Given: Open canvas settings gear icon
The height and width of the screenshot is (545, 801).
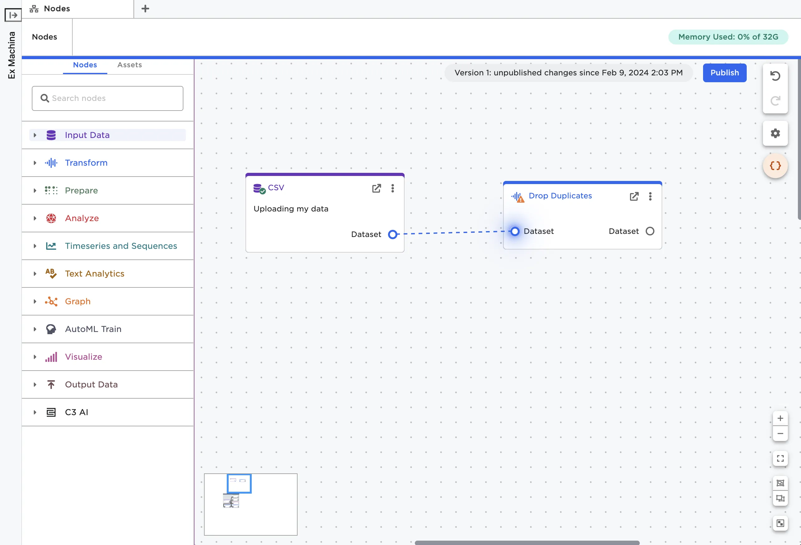Looking at the screenshot, I should point(775,133).
